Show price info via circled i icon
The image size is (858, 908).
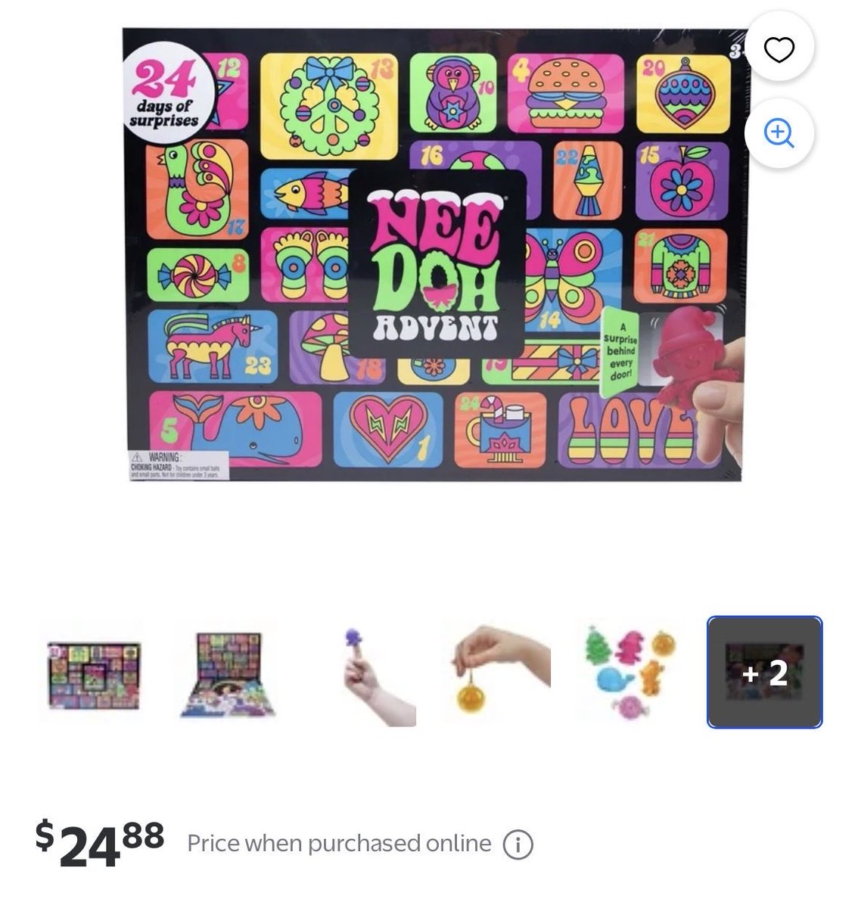518,844
